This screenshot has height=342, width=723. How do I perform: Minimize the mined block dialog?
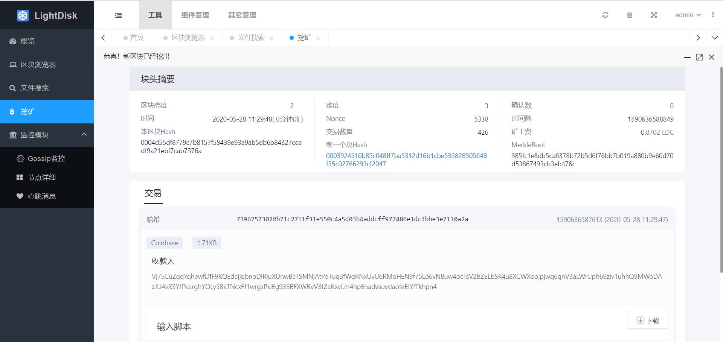687,57
